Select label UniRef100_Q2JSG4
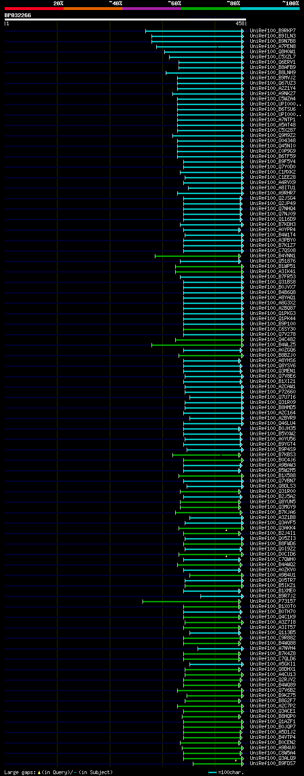304x776 pixels. [x=273, y=198]
